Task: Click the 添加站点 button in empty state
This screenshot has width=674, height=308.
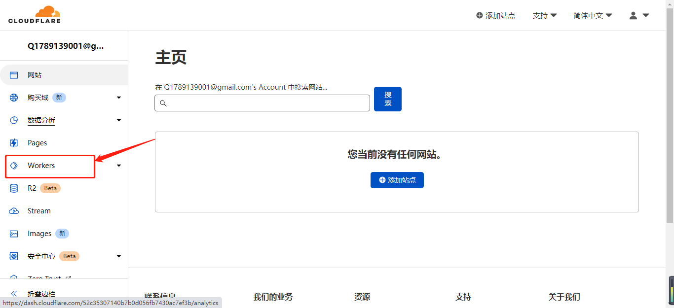Action: click(x=397, y=180)
